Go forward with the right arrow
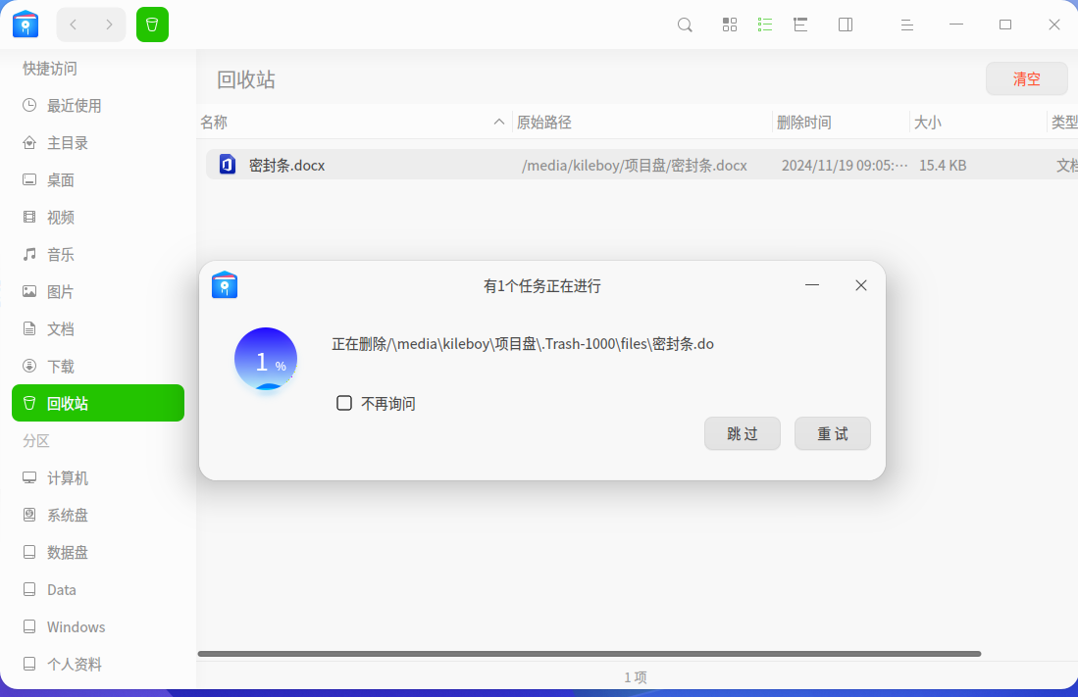This screenshot has height=697, width=1078. pos(109,25)
